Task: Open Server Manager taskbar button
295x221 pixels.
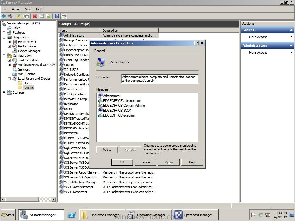Action: pos(41,215)
